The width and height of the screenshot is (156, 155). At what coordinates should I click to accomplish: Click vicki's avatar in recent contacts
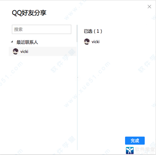[x=16, y=51]
